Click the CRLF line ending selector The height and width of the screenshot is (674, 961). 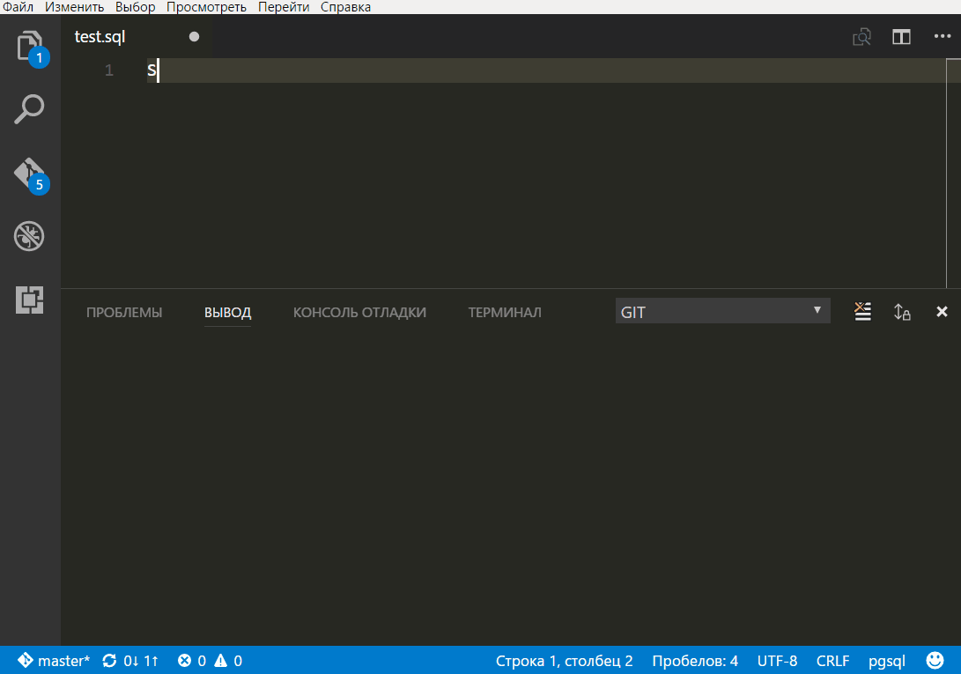(832, 661)
